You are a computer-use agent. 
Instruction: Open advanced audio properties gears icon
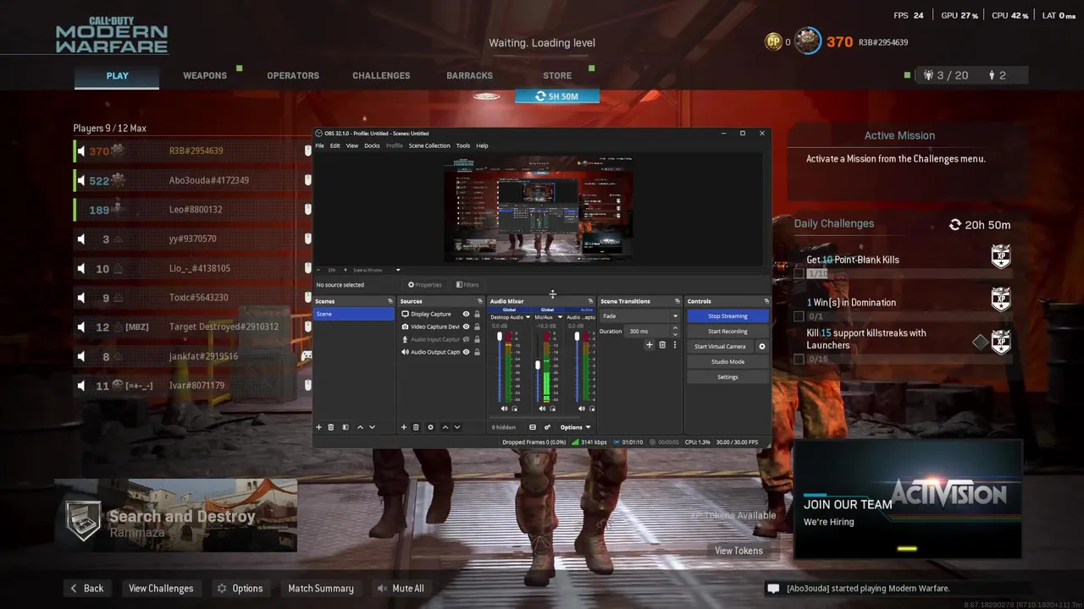547,427
